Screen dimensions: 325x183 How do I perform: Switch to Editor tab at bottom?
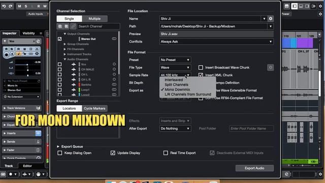pos(27,166)
